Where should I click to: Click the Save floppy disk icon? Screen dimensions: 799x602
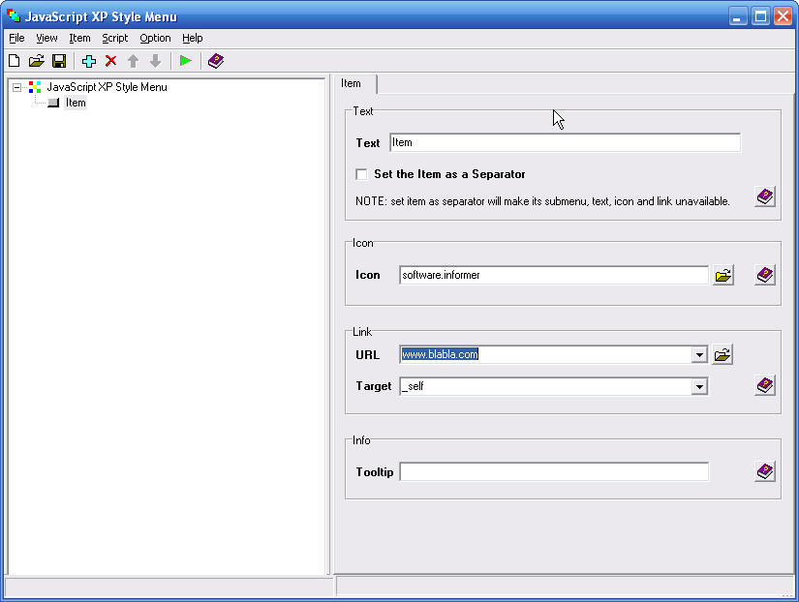[59, 61]
